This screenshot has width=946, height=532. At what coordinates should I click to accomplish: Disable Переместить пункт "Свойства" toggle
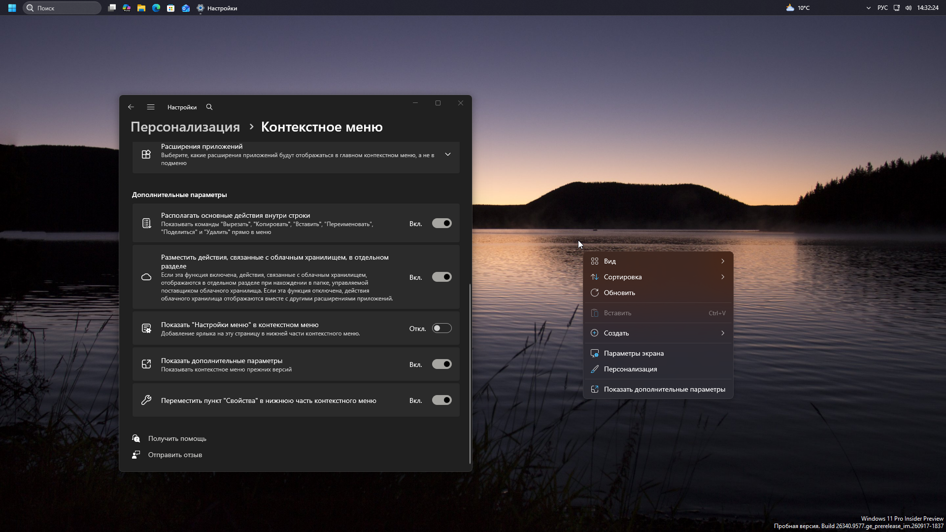point(442,400)
